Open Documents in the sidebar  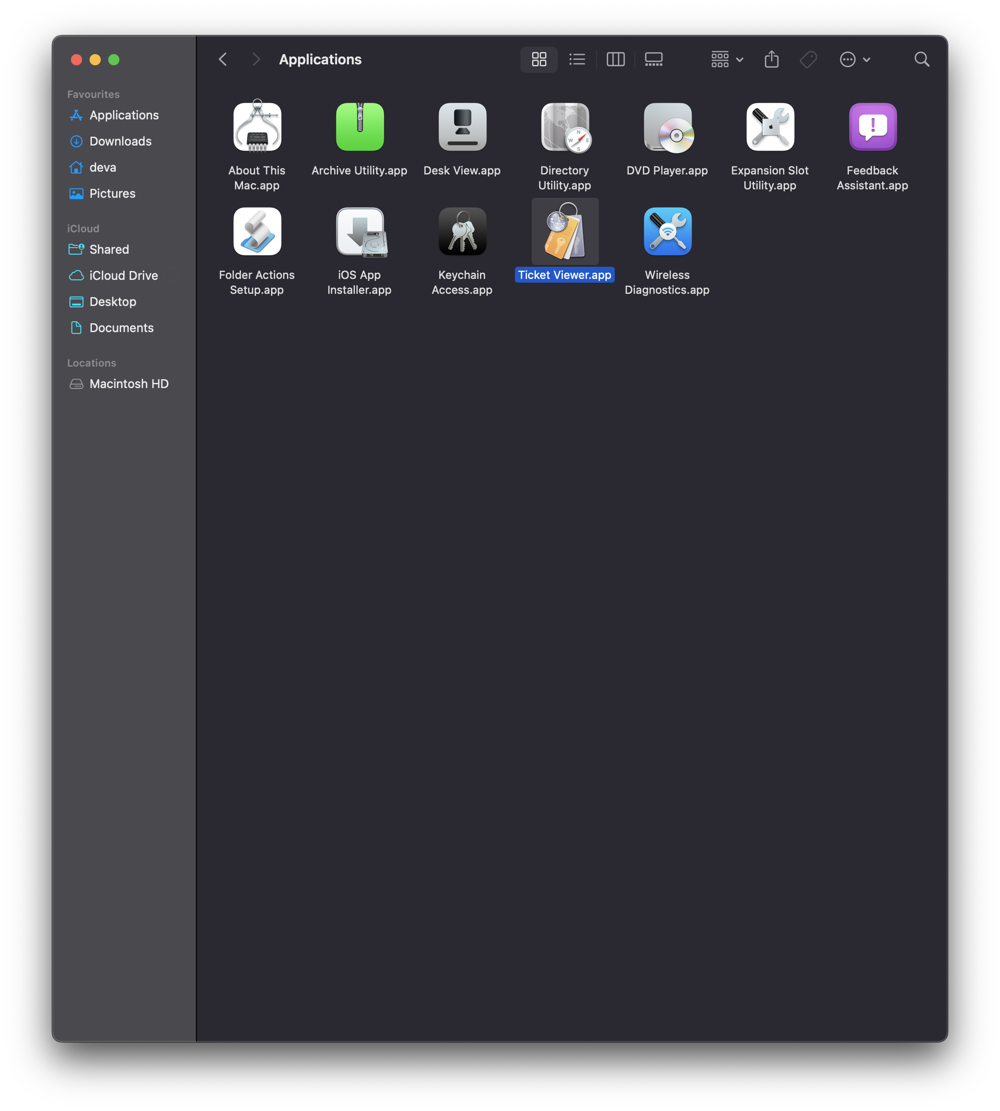[124, 328]
